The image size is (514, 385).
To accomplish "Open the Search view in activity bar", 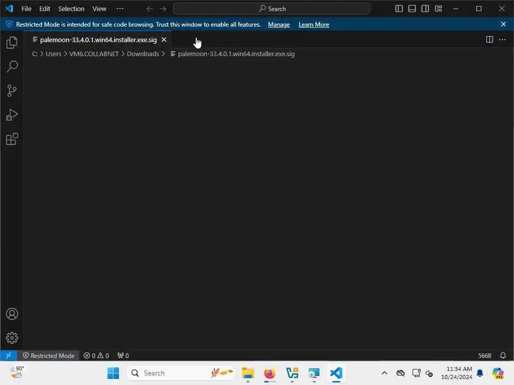I will [x=12, y=67].
